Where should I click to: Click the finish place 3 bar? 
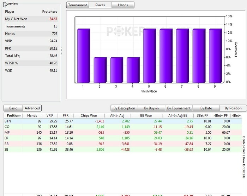pyautogui.click(x=116, y=70)
